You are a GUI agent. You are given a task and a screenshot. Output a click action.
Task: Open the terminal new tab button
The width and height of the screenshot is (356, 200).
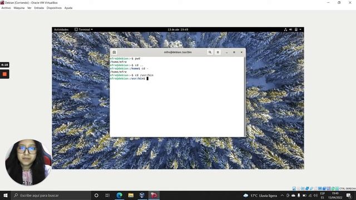(114, 52)
